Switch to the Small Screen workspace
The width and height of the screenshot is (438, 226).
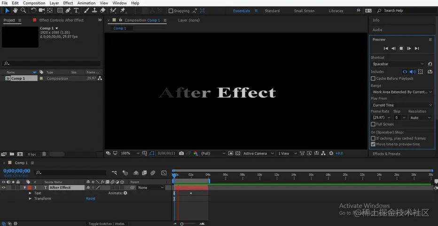[x=304, y=11]
